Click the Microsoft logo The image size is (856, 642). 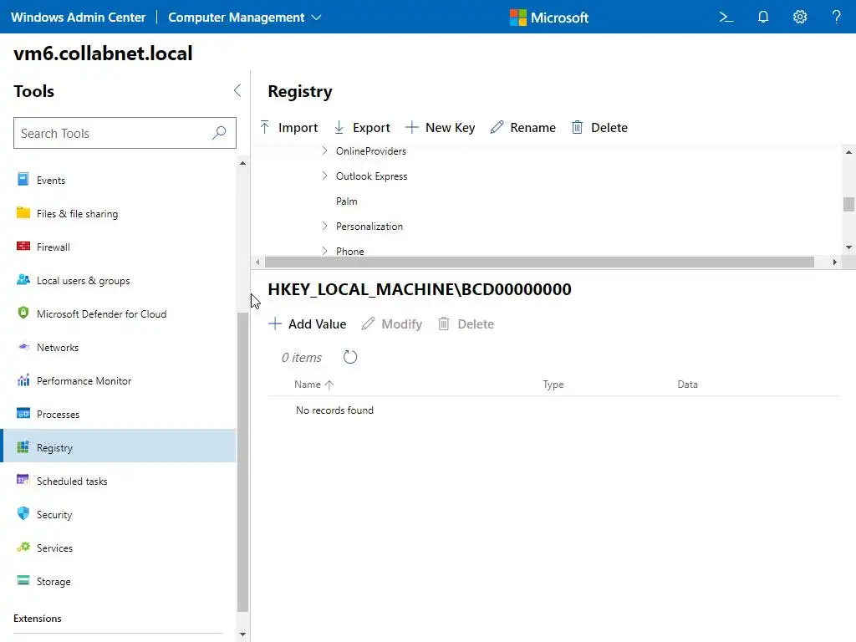pos(548,18)
